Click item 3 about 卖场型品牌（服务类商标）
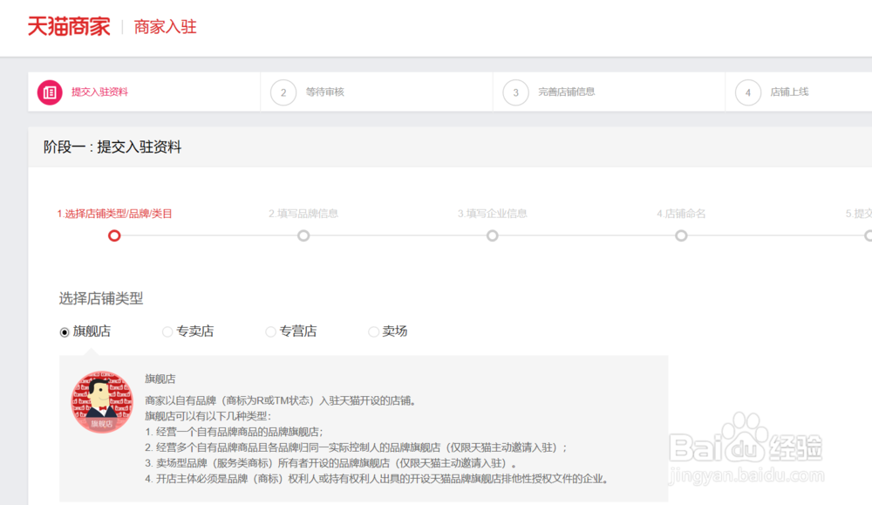Image resolution: width=872 pixels, height=505 pixels. [331, 463]
